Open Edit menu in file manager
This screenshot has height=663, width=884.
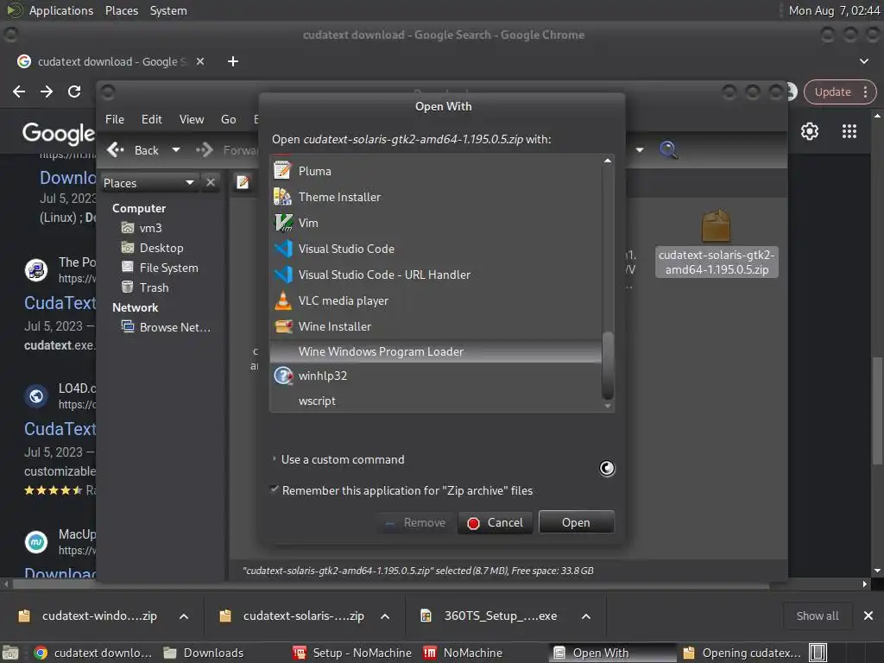(152, 119)
